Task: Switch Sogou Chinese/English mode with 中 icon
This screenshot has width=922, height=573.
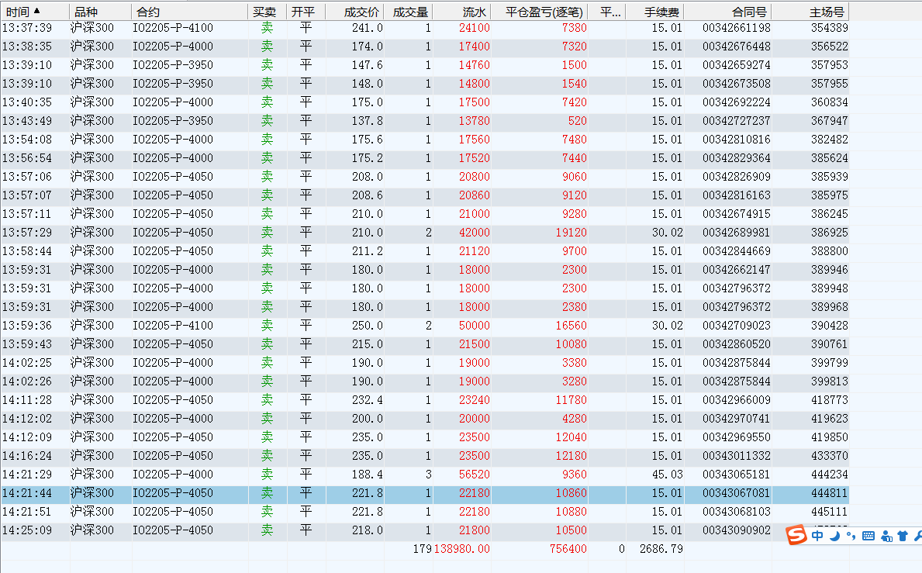Action: 817,535
